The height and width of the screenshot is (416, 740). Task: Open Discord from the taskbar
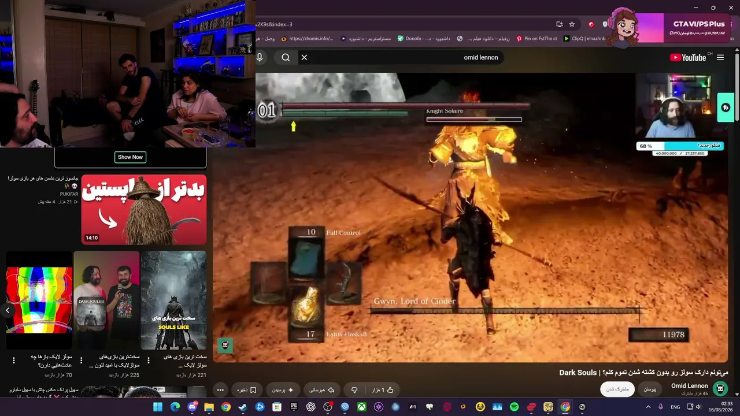click(192, 407)
